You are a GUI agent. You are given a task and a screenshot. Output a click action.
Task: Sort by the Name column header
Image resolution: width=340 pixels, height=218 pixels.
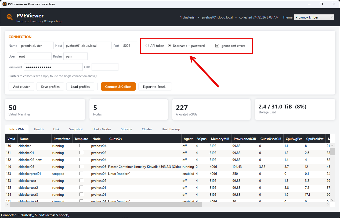pos(34,139)
